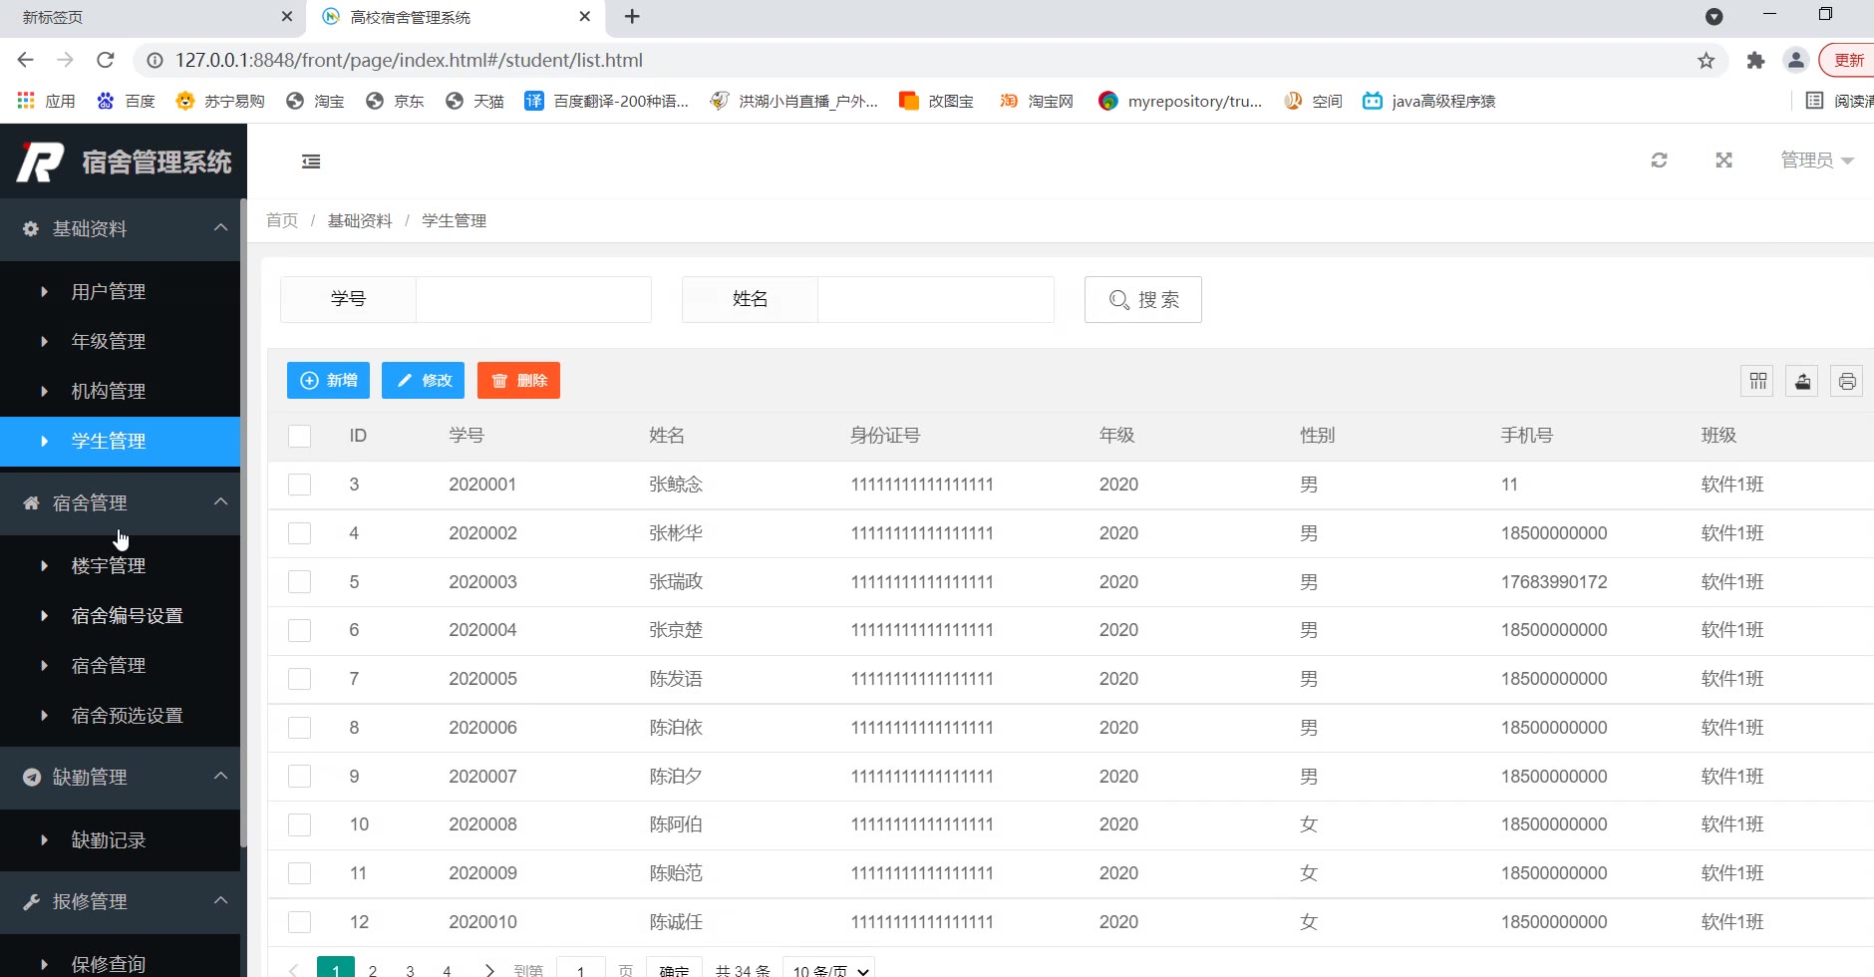This screenshot has height=977, width=1874.
Task: Select 学生管理 in sidebar
Action: [120, 442]
